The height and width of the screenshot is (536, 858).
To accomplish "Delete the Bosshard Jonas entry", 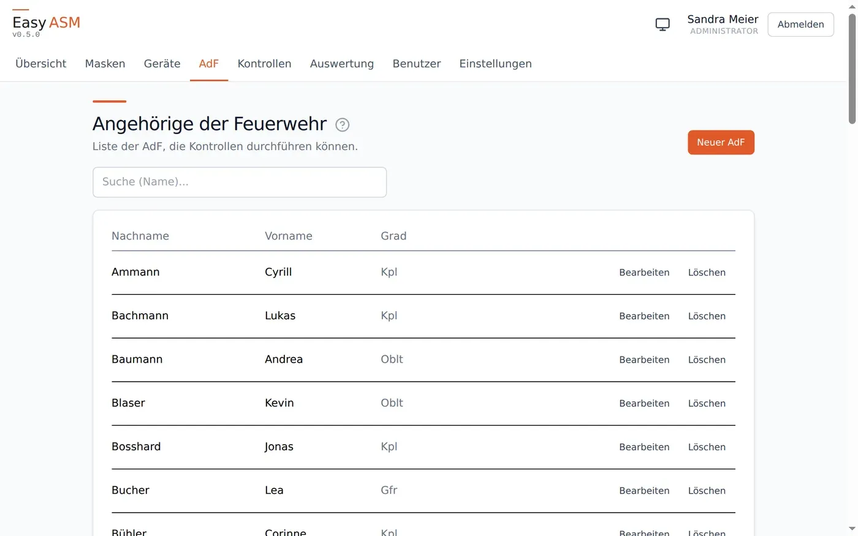I will 707,447.
